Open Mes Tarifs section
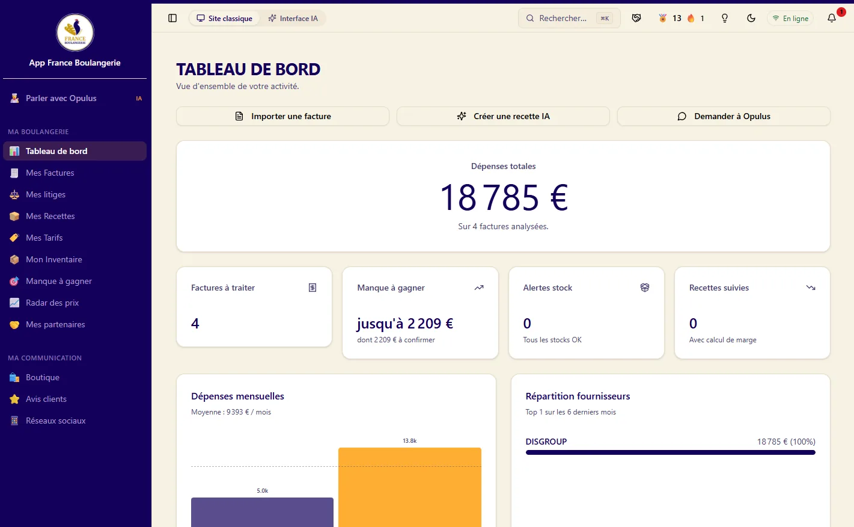 pyautogui.click(x=75, y=238)
